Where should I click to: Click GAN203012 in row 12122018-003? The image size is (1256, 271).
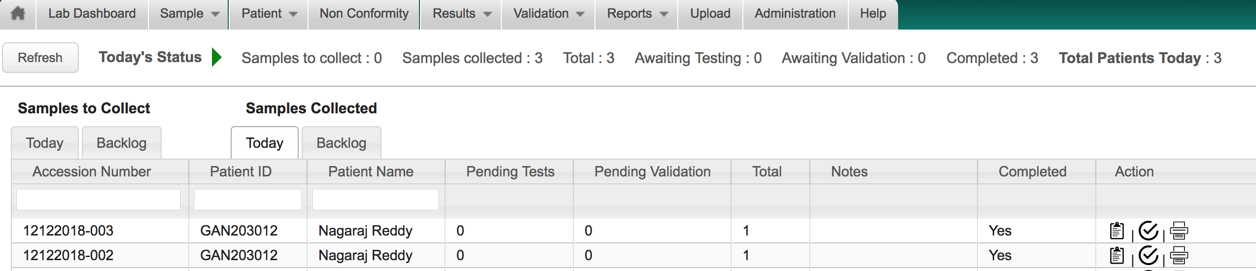pos(239,231)
